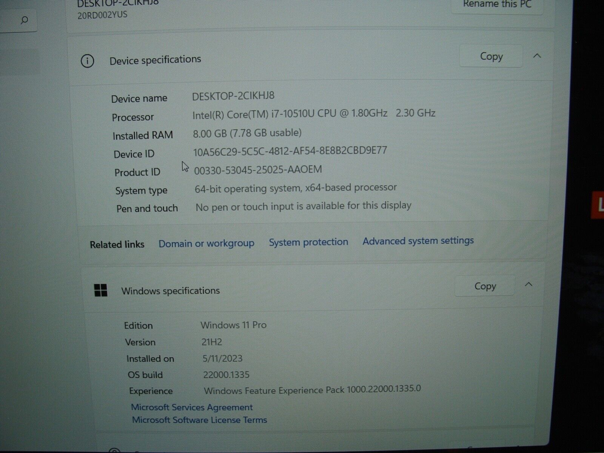Click the Edition label
This screenshot has width=604, height=453.
tap(139, 325)
